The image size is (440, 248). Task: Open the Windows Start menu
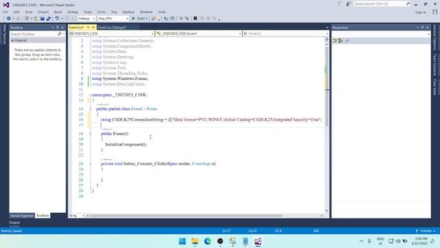pos(182,241)
